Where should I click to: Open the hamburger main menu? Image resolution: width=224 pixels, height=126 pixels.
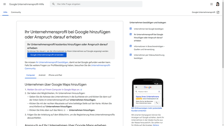(5, 4)
